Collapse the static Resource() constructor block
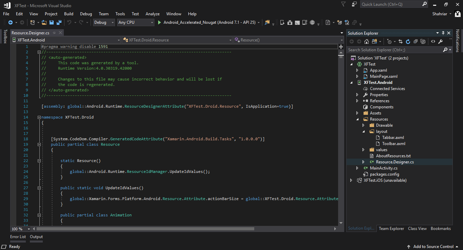Screen dimensions: 463x250 (39, 161)
